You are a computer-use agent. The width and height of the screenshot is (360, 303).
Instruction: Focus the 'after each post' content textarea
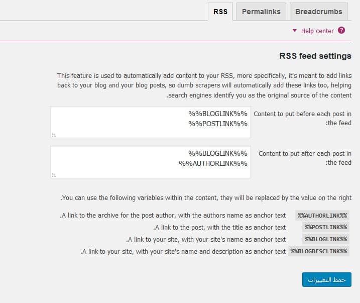click(151, 162)
